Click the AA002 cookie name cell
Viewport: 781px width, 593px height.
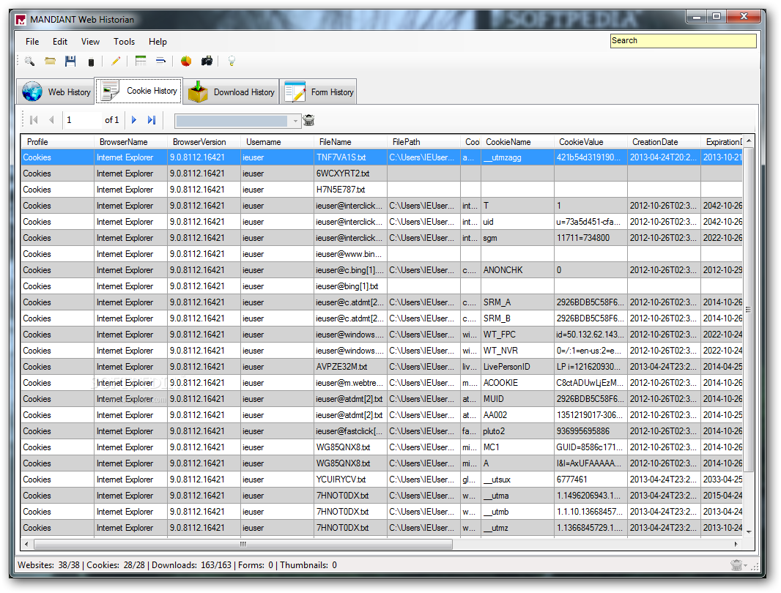517,415
